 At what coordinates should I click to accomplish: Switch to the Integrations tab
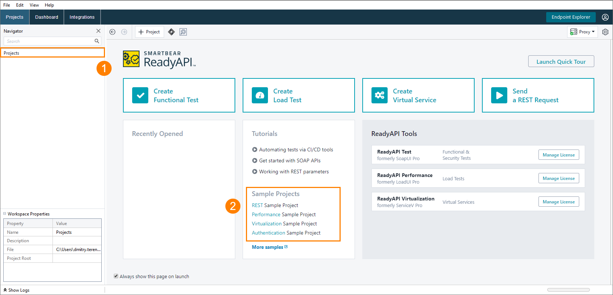pos(82,17)
